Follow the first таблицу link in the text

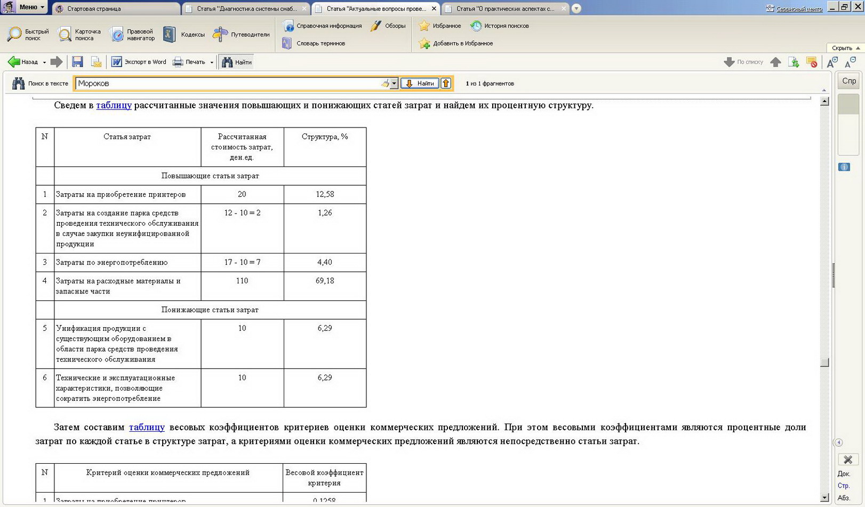coord(114,105)
